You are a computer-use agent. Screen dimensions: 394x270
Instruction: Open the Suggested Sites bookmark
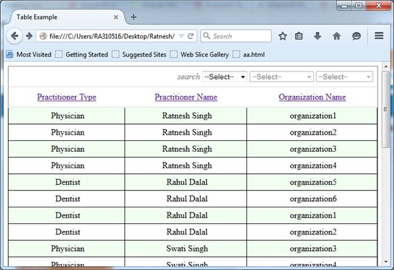pyautogui.click(x=139, y=54)
